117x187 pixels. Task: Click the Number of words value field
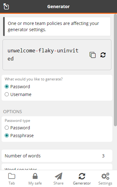point(103,156)
